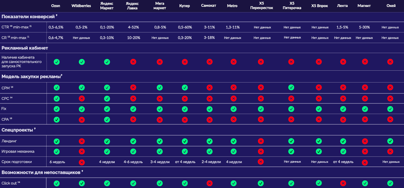Click the Click out red cross for Самокат

pyautogui.click(x=209, y=183)
